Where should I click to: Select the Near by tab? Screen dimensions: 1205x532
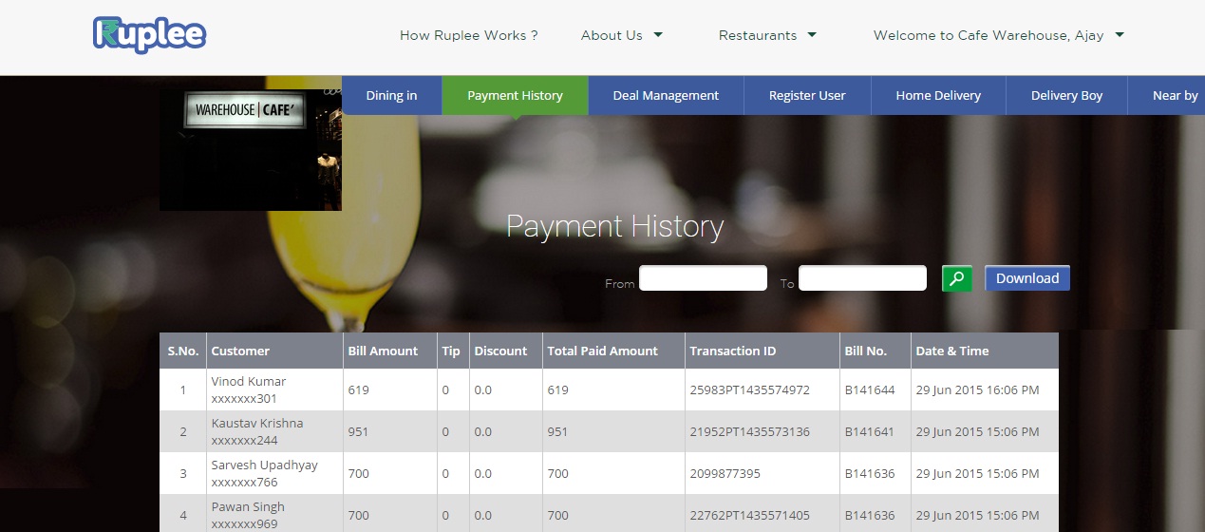point(1175,95)
